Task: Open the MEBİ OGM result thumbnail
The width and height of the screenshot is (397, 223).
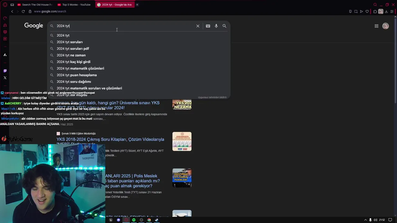Action: (x=182, y=142)
